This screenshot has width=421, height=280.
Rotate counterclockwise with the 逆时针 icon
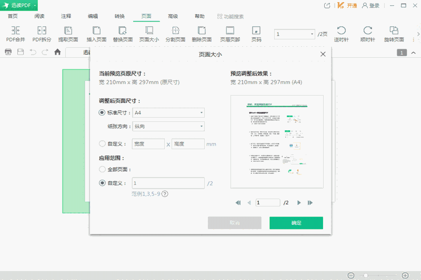point(341,31)
